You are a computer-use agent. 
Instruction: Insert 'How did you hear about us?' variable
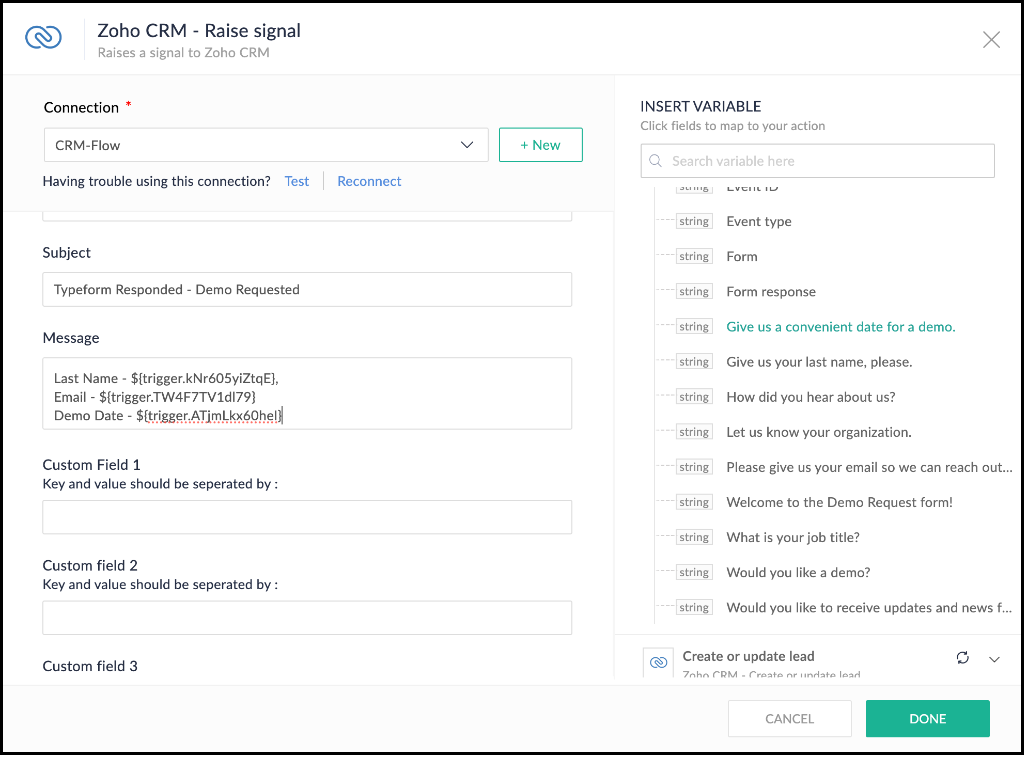pos(810,397)
